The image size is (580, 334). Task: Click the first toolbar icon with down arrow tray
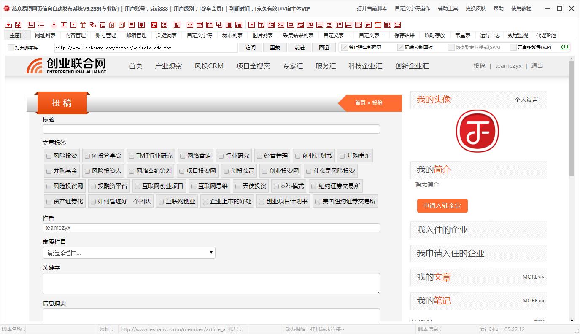coord(8,25)
